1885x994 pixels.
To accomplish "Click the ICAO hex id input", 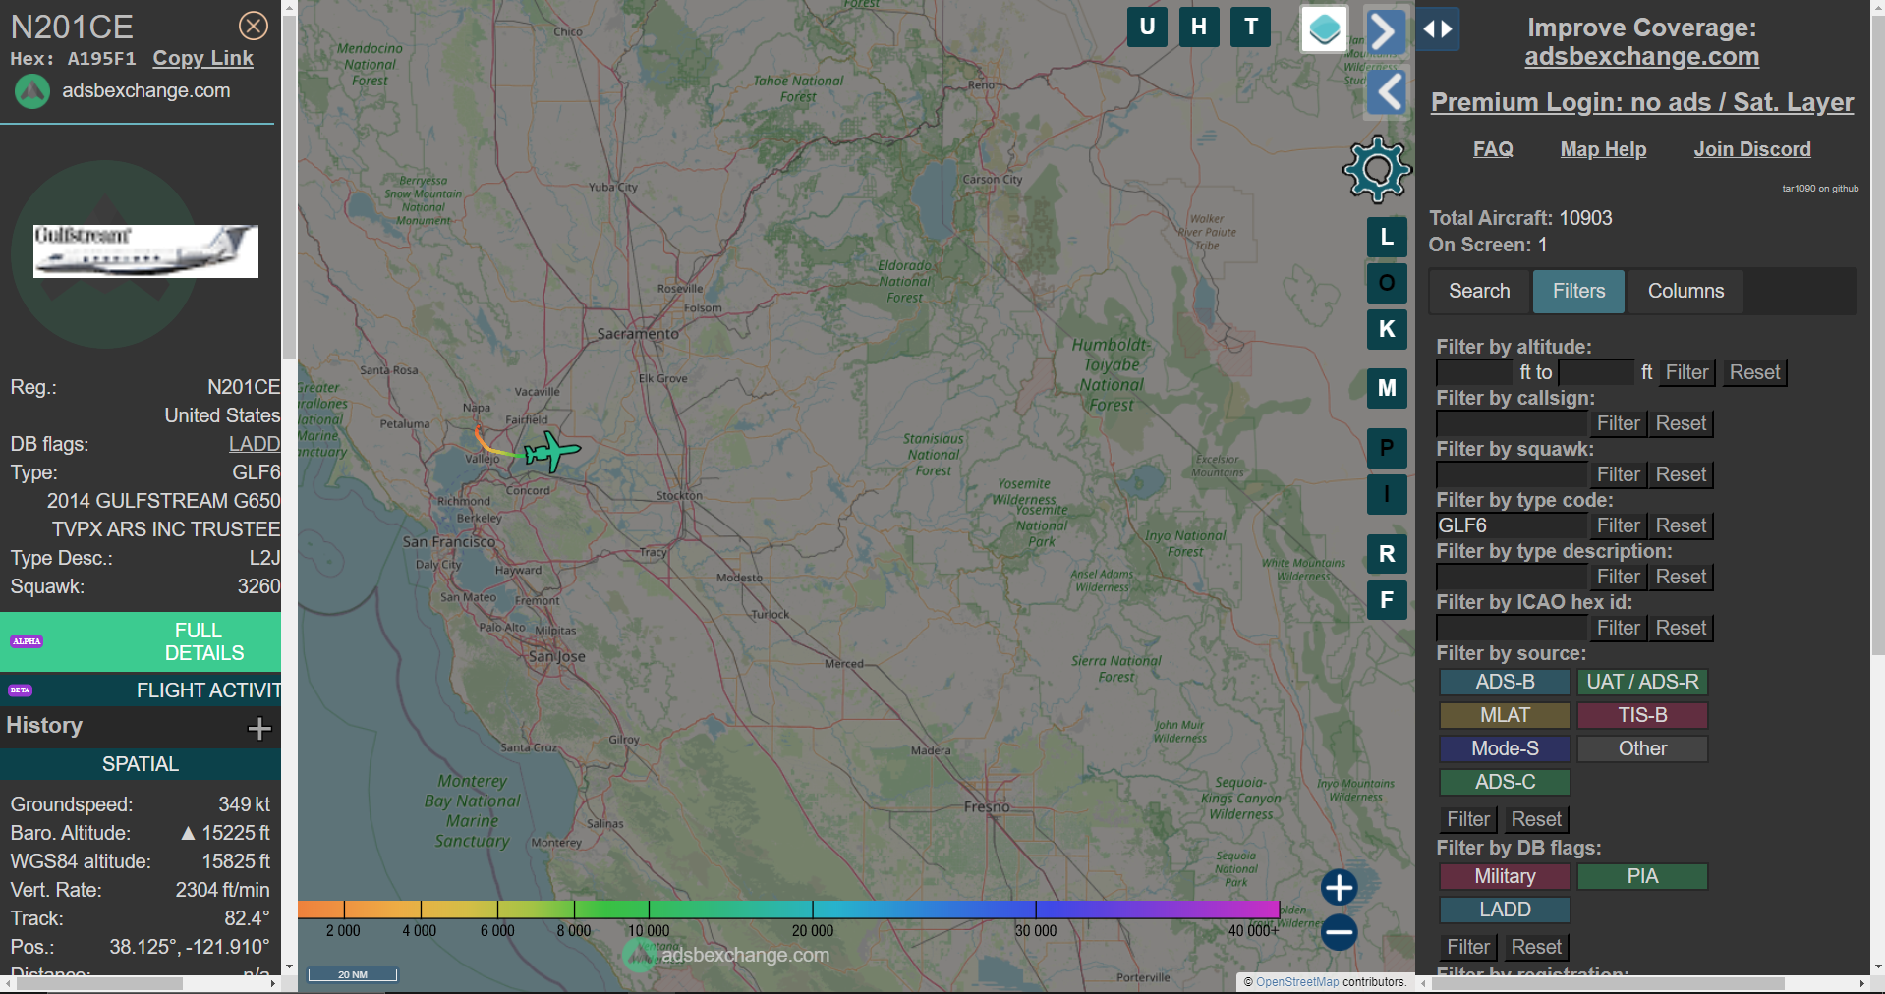I will (1512, 628).
